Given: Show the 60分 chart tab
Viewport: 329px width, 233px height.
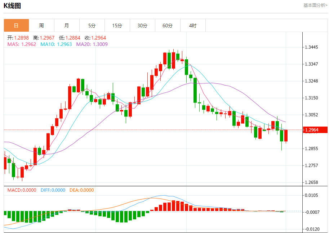Looking at the screenshot, I should click(x=168, y=26).
